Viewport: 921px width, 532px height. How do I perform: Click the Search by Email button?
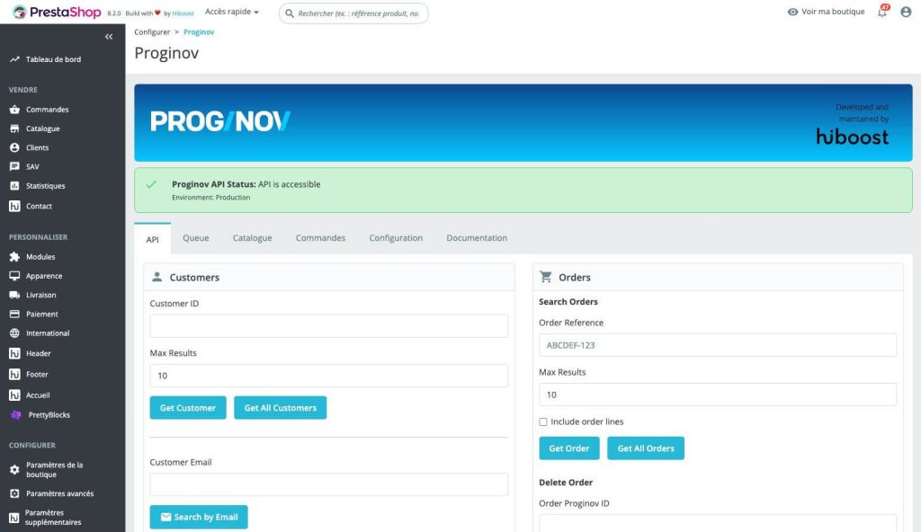[x=199, y=518]
